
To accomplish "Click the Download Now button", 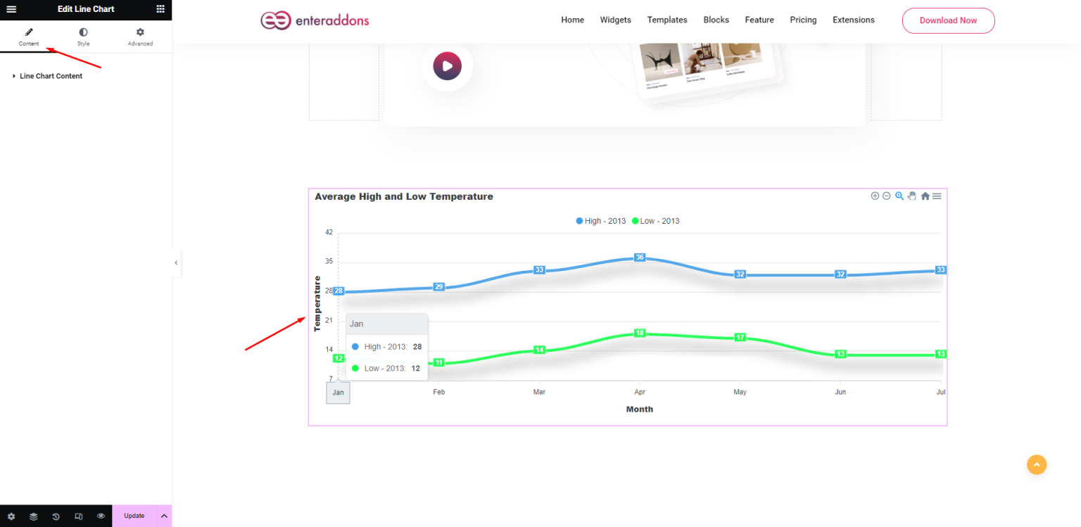I will [948, 20].
